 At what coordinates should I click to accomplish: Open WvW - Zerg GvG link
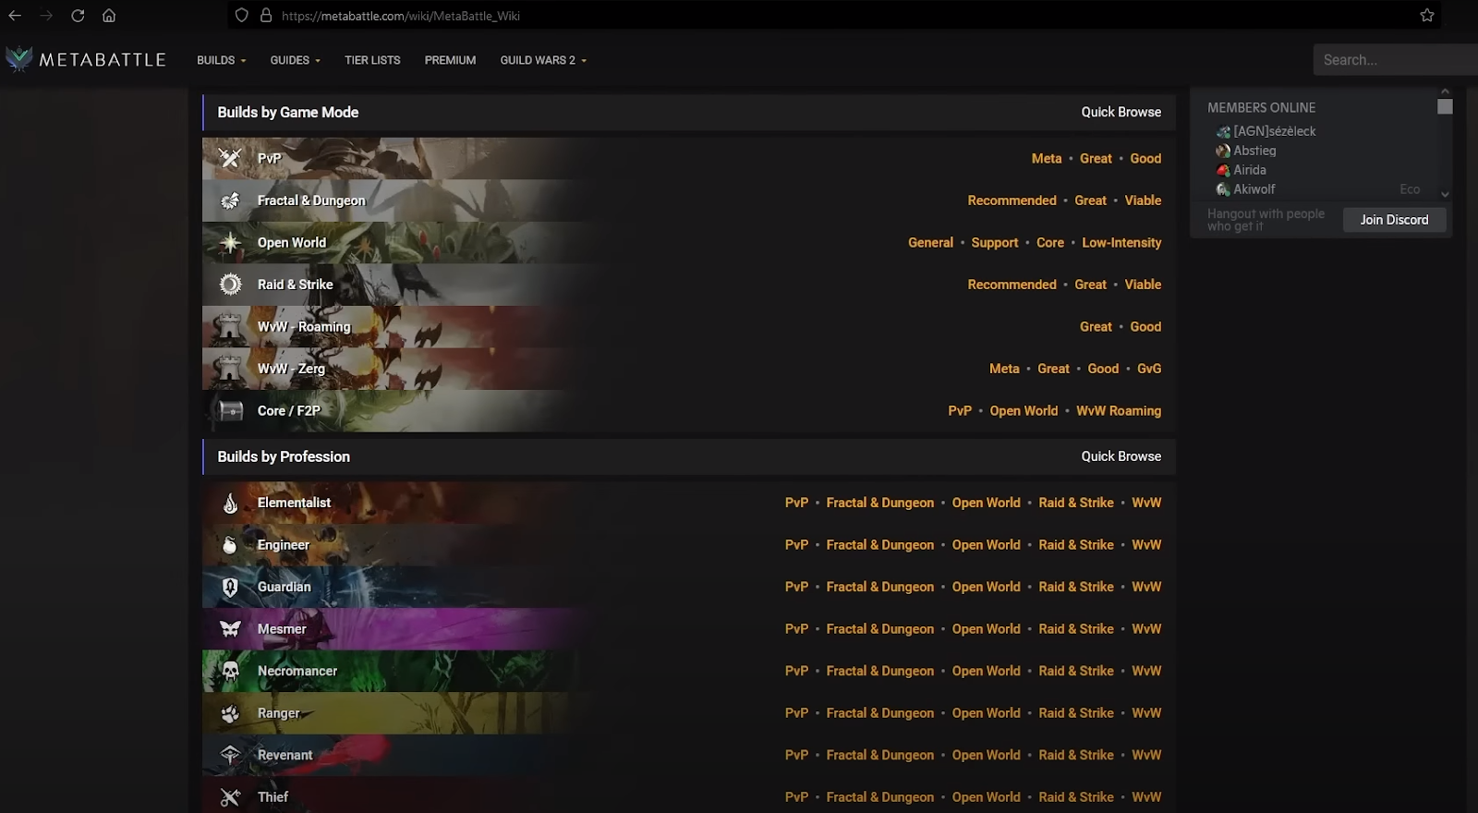(1149, 369)
